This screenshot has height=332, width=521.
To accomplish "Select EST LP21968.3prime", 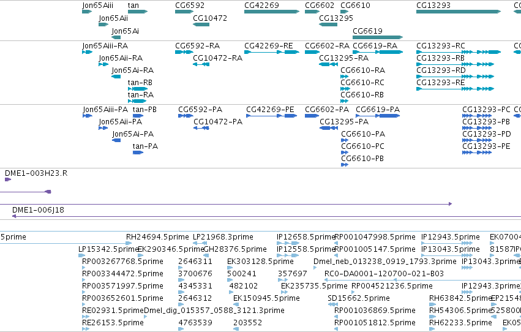I will tap(200, 243).
